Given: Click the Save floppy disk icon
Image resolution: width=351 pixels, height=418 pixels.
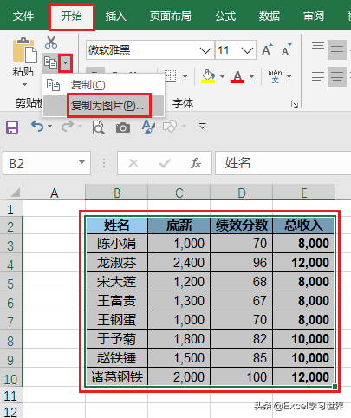Looking at the screenshot, I should 12,127.
